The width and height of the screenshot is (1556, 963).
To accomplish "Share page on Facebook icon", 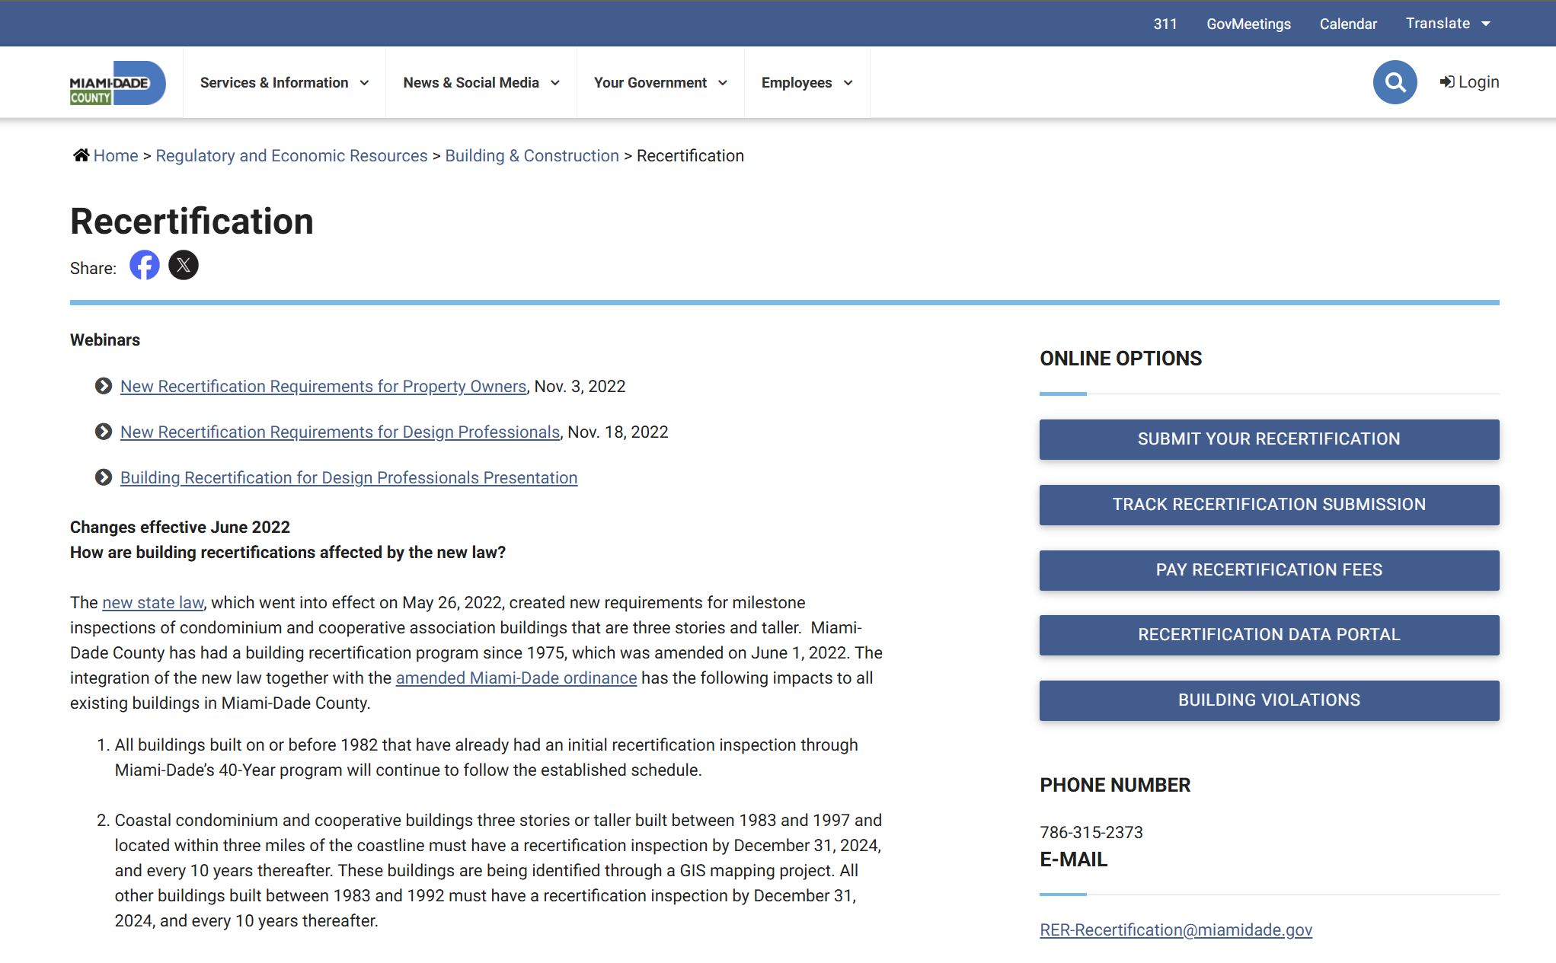I will [144, 266].
